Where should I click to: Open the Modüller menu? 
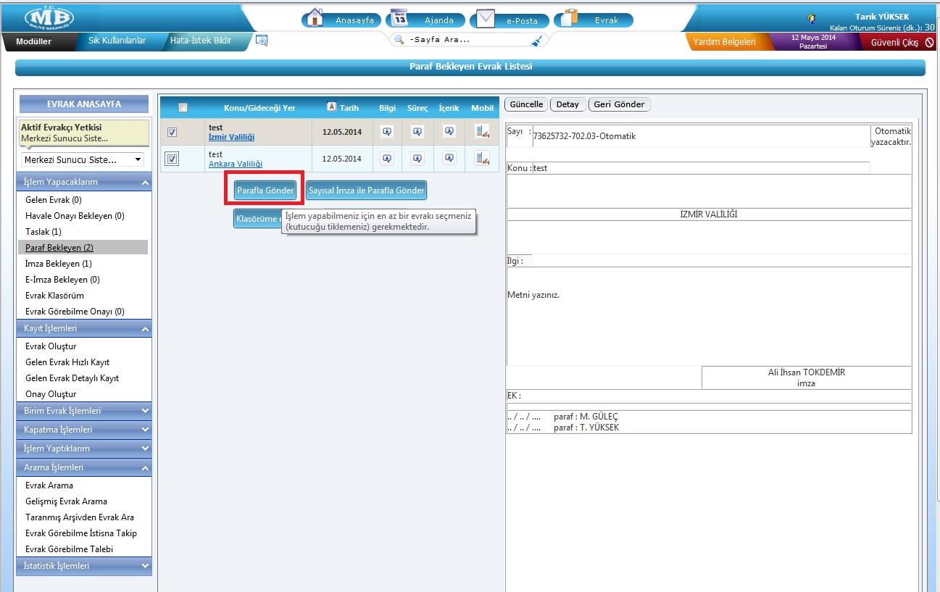coord(34,41)
